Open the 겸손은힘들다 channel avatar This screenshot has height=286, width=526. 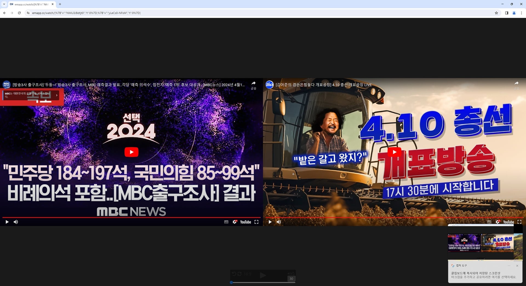tap(270, 85)
